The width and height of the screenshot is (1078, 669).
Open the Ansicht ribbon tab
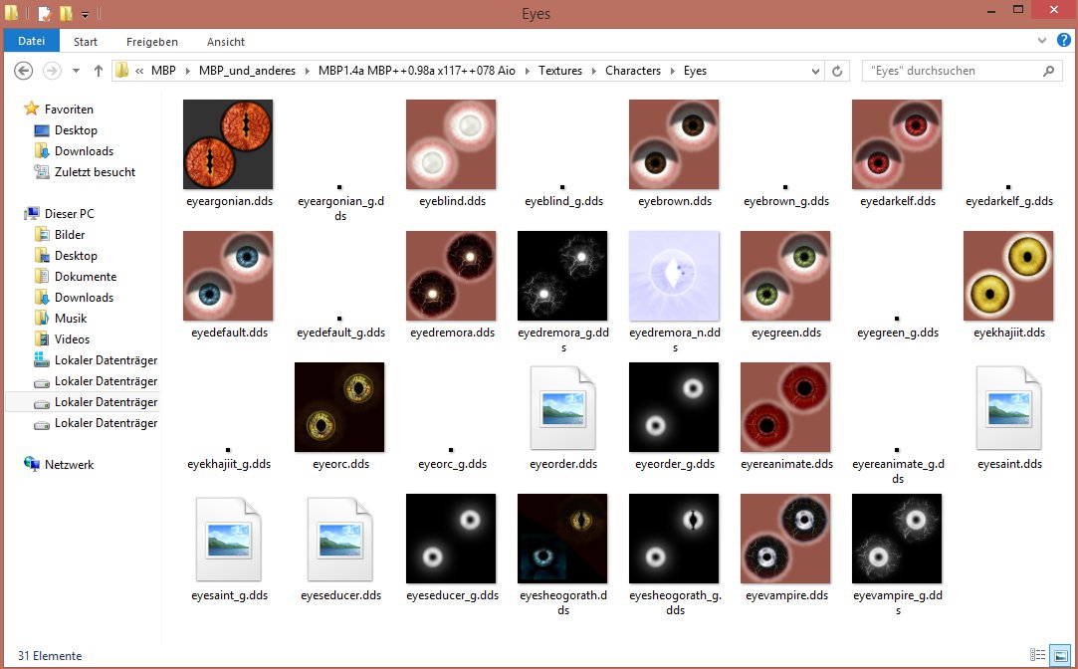click(x=225, y=42)
